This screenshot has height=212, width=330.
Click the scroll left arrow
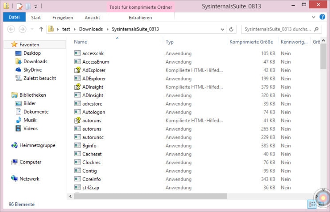pos(70,196)
